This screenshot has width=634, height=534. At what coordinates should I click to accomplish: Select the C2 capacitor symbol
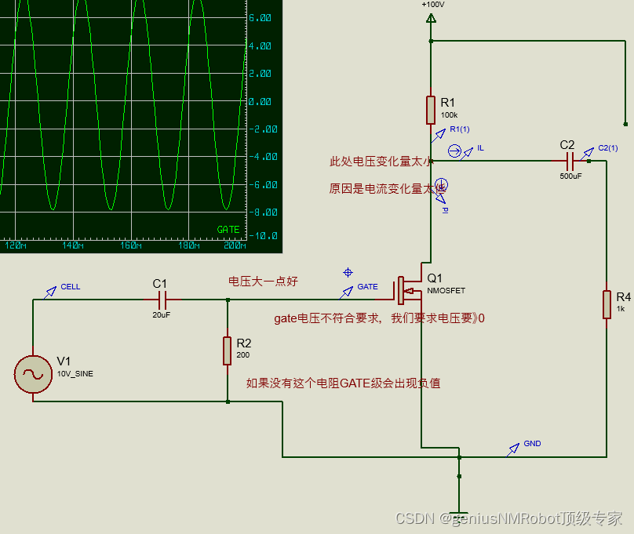point(570,162)
